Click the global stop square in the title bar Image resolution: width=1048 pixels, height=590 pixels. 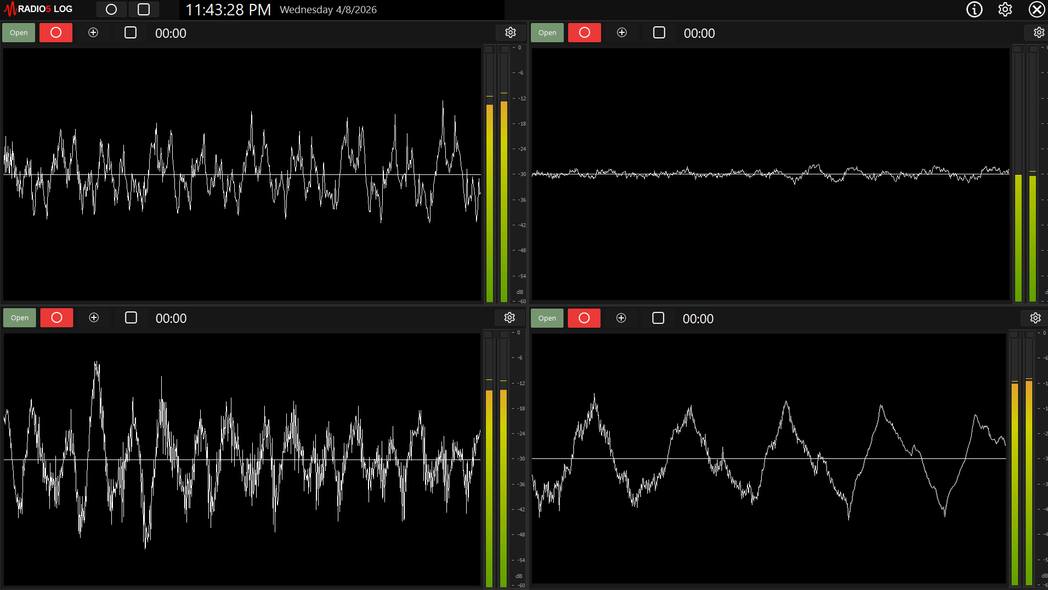pyautogui.click(x=144, y=9)
